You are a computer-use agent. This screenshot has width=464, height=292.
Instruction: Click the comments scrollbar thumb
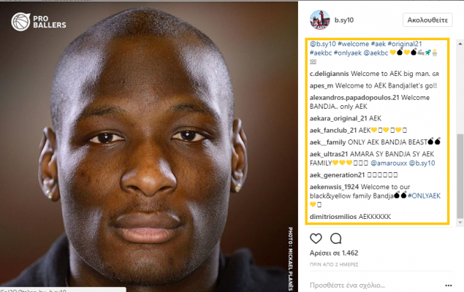(460, 175)
